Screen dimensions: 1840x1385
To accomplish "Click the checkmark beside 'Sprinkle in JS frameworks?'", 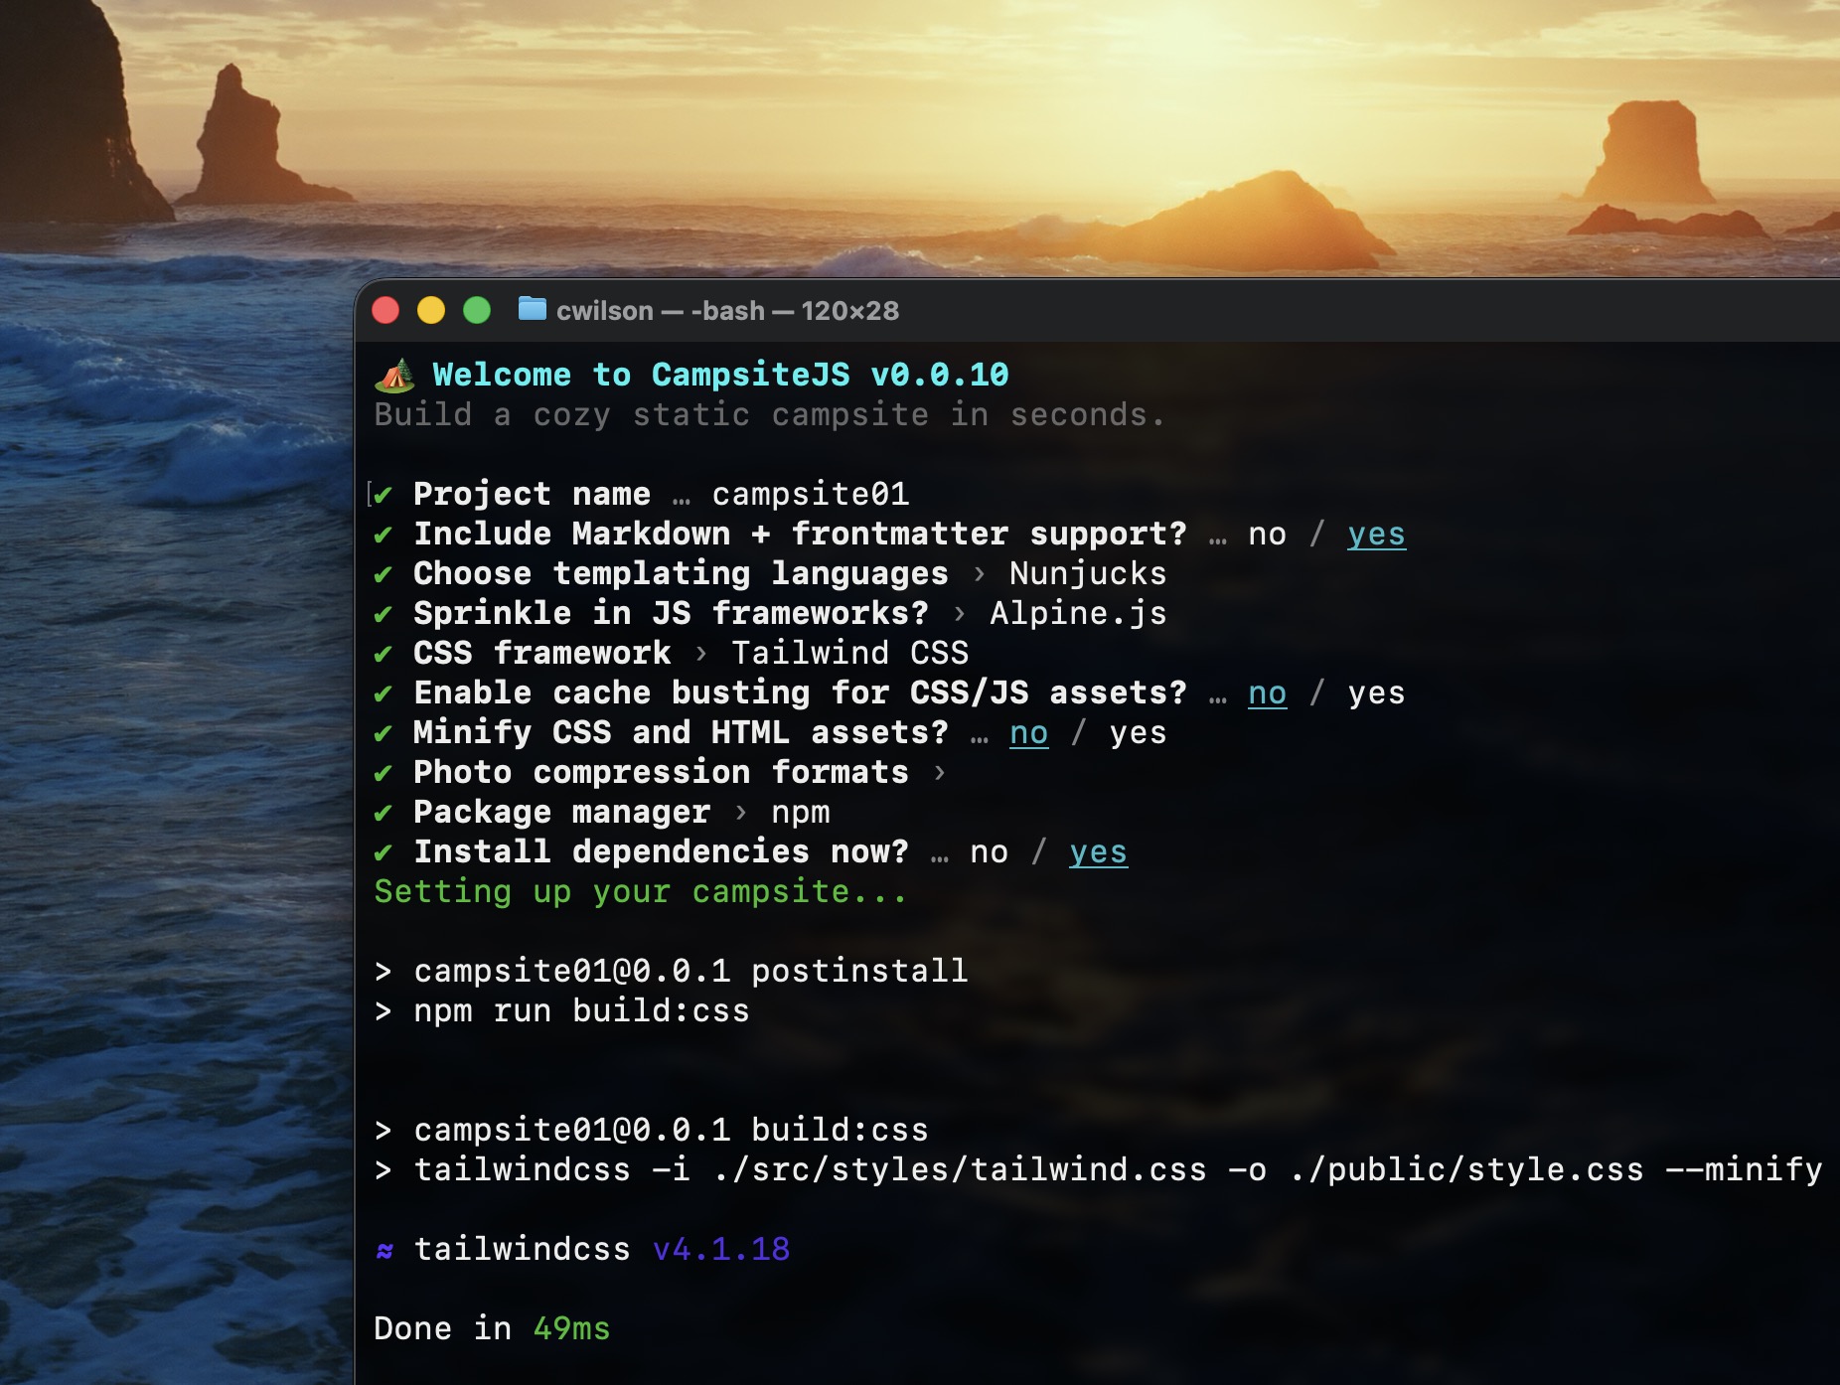I will tap(383, 614).
